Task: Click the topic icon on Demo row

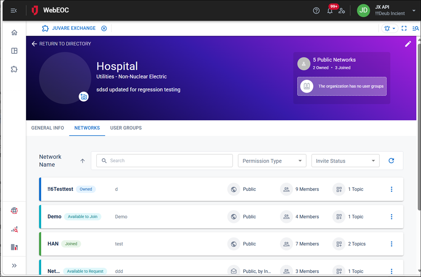Action: [x=339, y=216]
